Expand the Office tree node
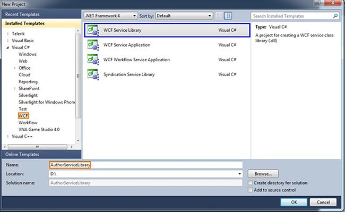 point(15,68)
